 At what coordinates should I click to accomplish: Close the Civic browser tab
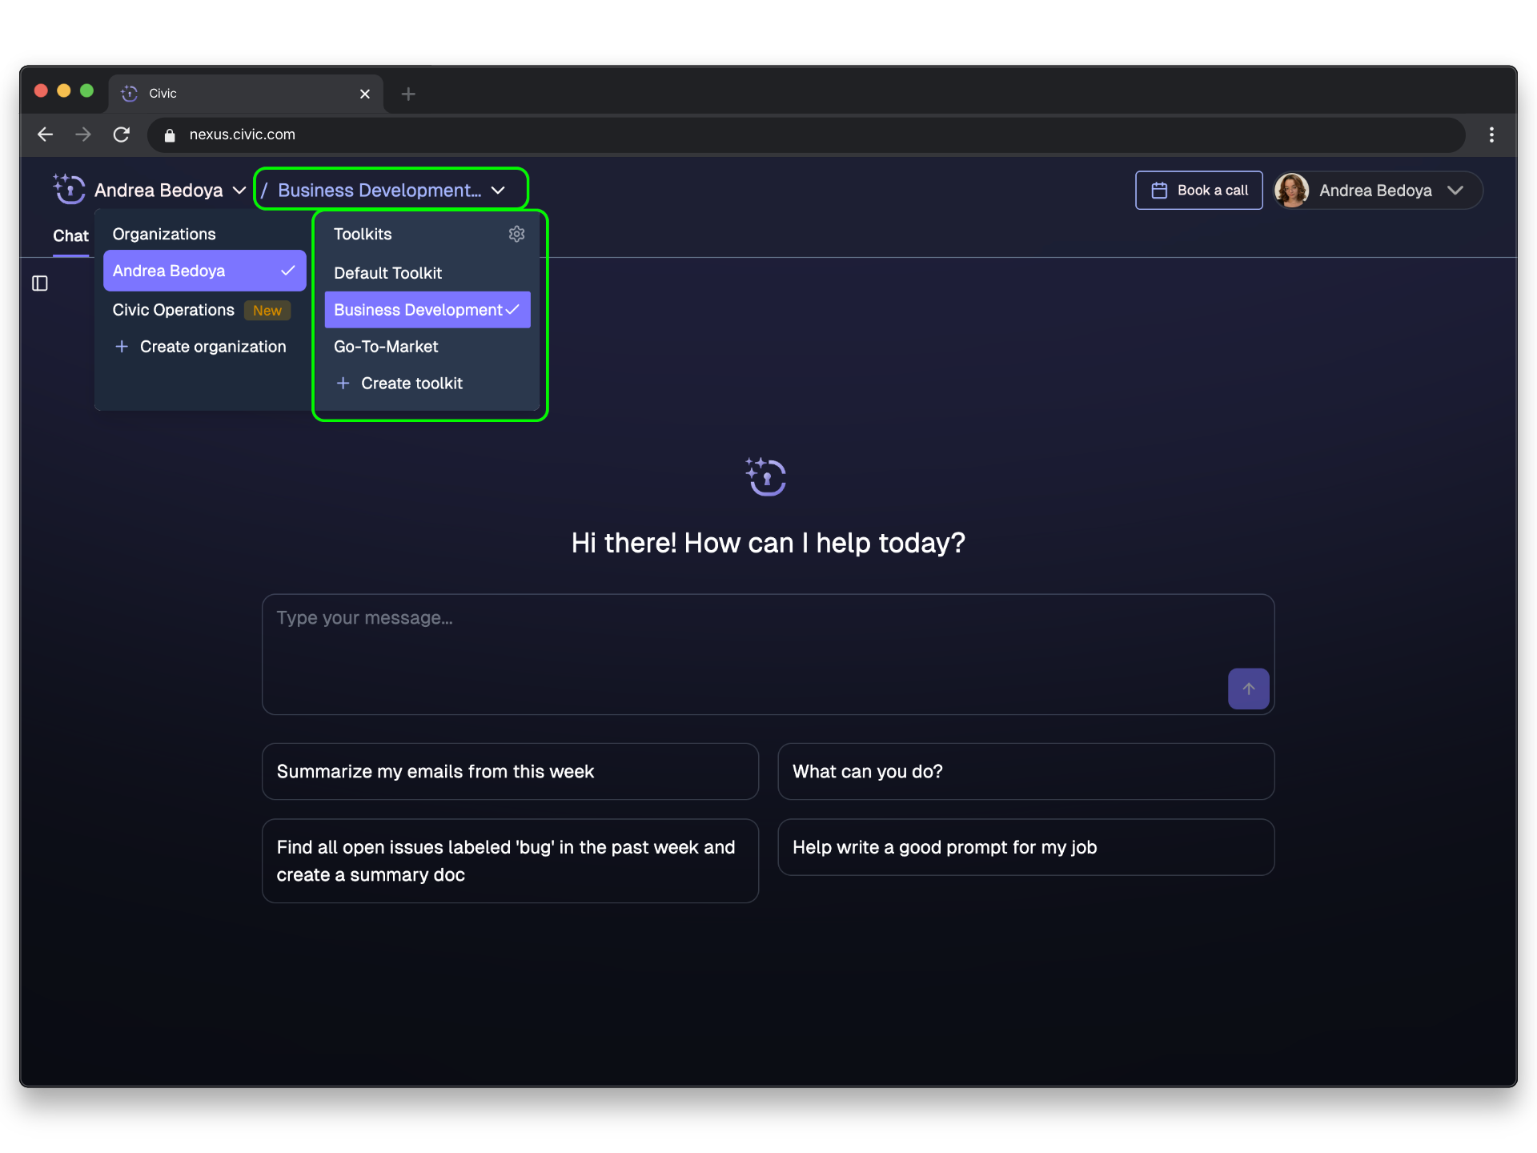365,94
